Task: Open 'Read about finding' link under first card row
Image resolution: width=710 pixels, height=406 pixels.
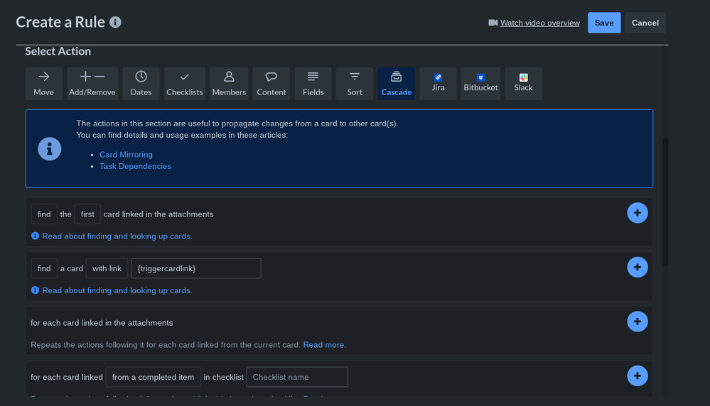Action: click(x=117, y=236)
